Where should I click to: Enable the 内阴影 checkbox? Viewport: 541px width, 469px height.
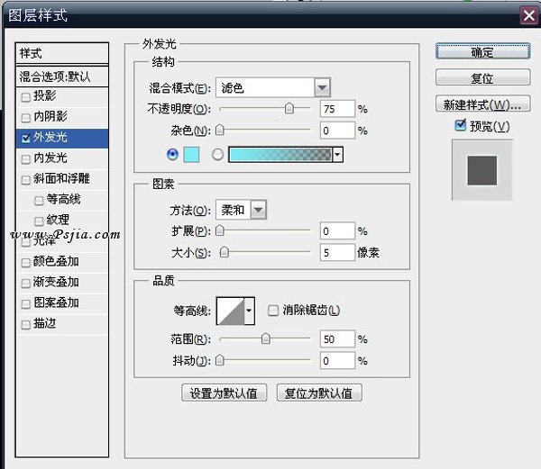click(x=25, y=118)
